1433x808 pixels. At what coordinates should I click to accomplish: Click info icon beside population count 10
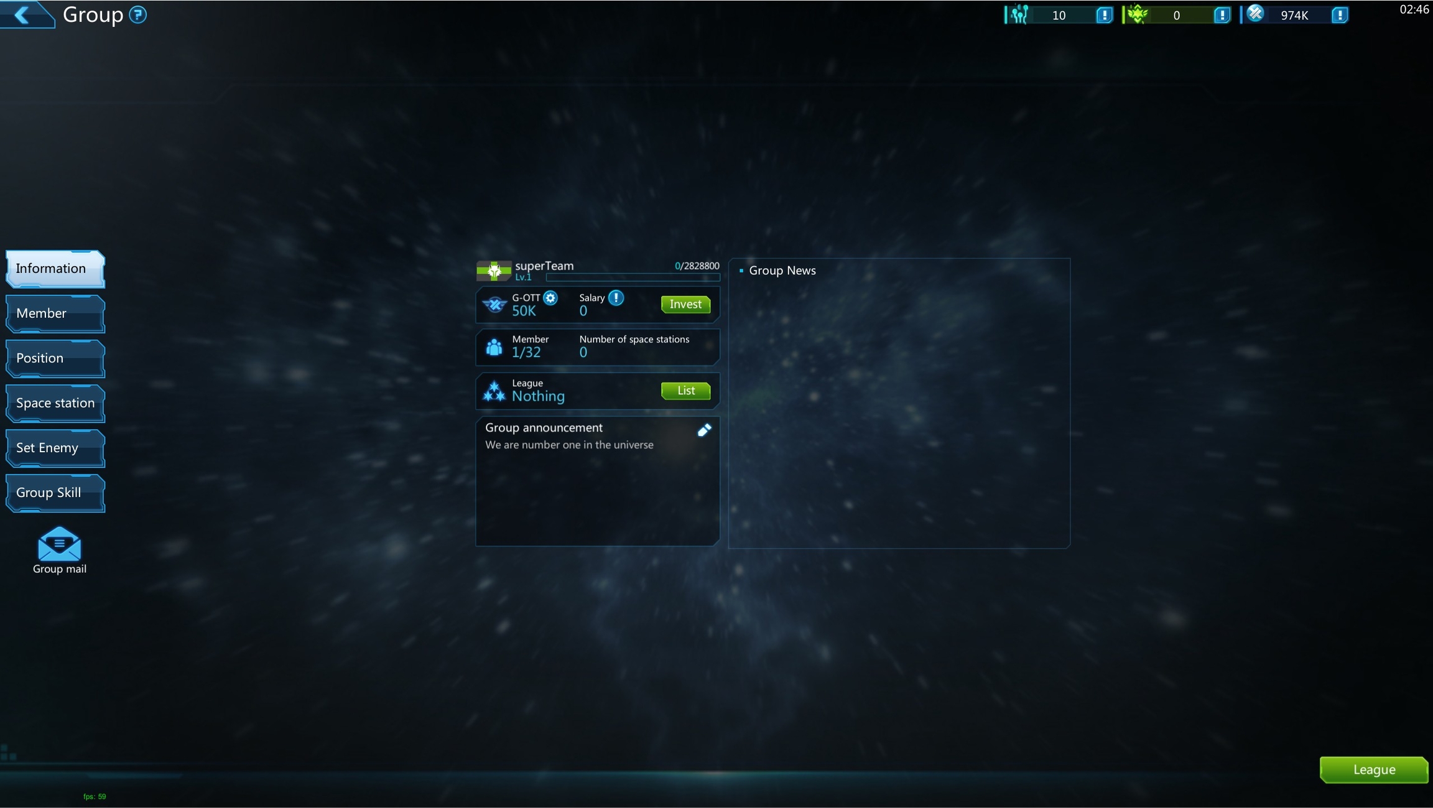point(1104,15)
